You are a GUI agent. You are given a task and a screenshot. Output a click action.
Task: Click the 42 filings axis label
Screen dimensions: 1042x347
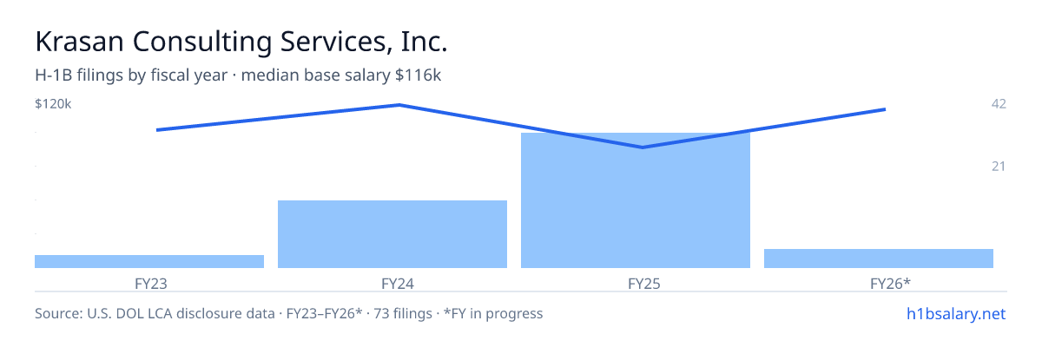[999, 104]
